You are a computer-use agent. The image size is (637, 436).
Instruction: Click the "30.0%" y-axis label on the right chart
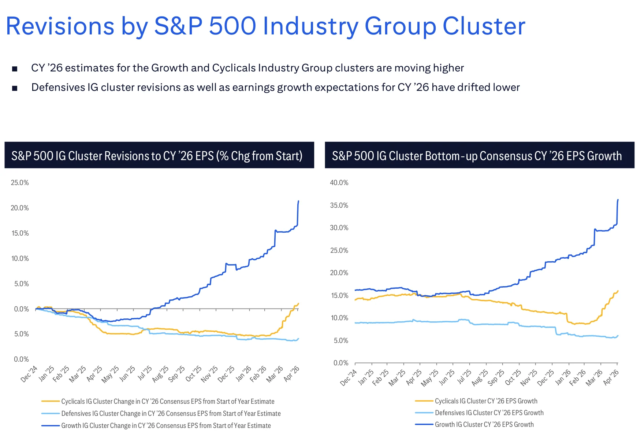point(339,228)
